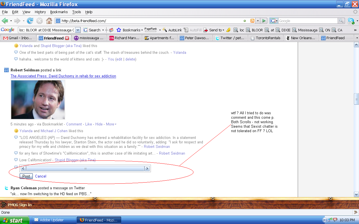Open the History menu
Image resolution: width=359 pixels, height=224 pixels.
point(40,12)
